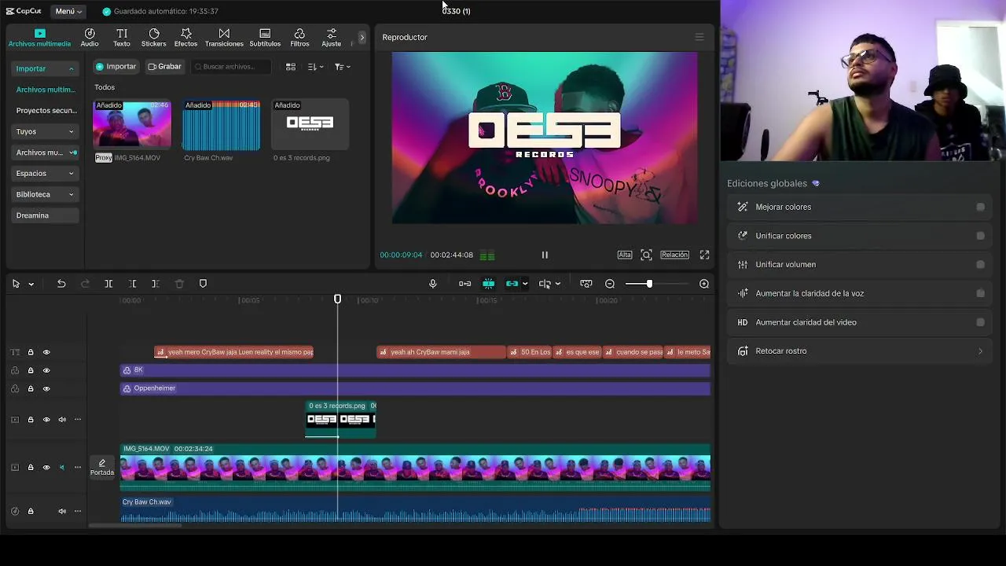Image resolution: width=1006 pixels, height=566 pixels.
Task: Open Retocar rostro options arrow
Action: [980, 351]
